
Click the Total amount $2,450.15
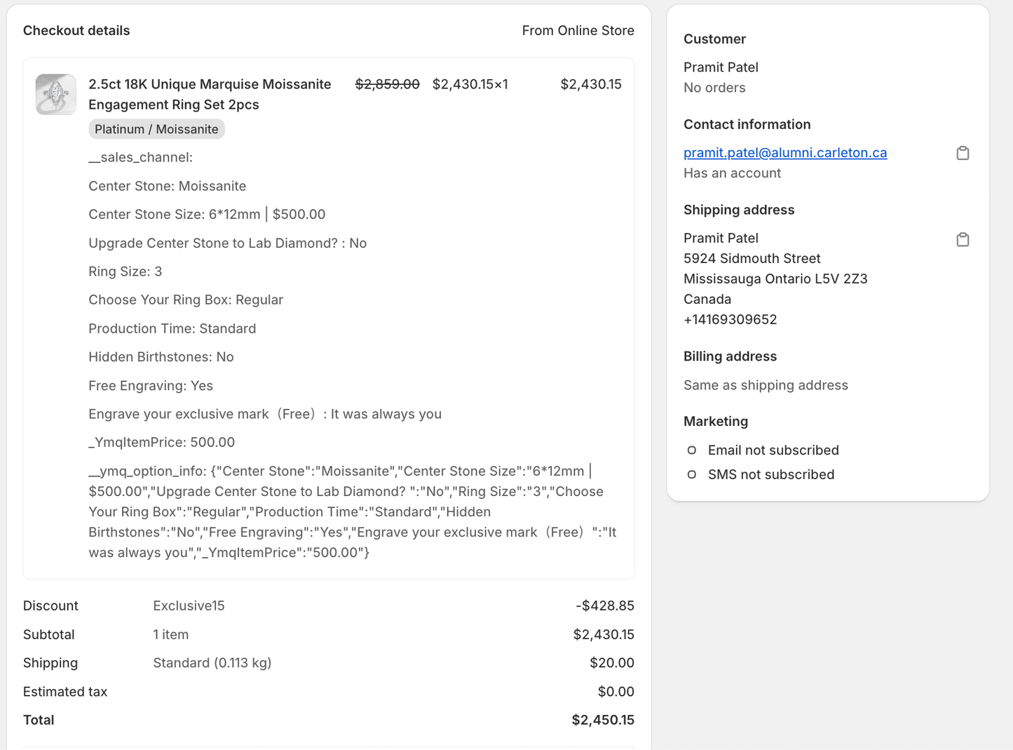click(603, 720)
